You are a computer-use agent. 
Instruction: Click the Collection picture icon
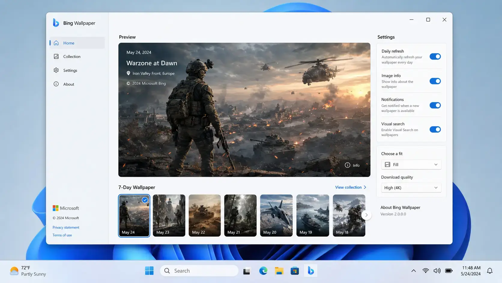[x=56, y=56]
